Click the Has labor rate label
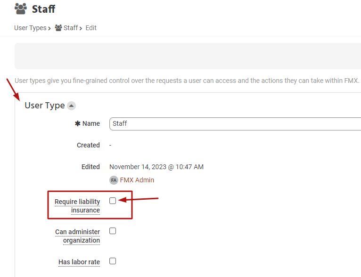Screen dimensions: 361x277 pos(79,262)
